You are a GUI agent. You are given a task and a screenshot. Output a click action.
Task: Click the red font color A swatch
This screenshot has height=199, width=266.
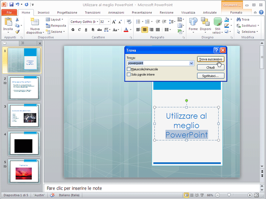[126, 30]
